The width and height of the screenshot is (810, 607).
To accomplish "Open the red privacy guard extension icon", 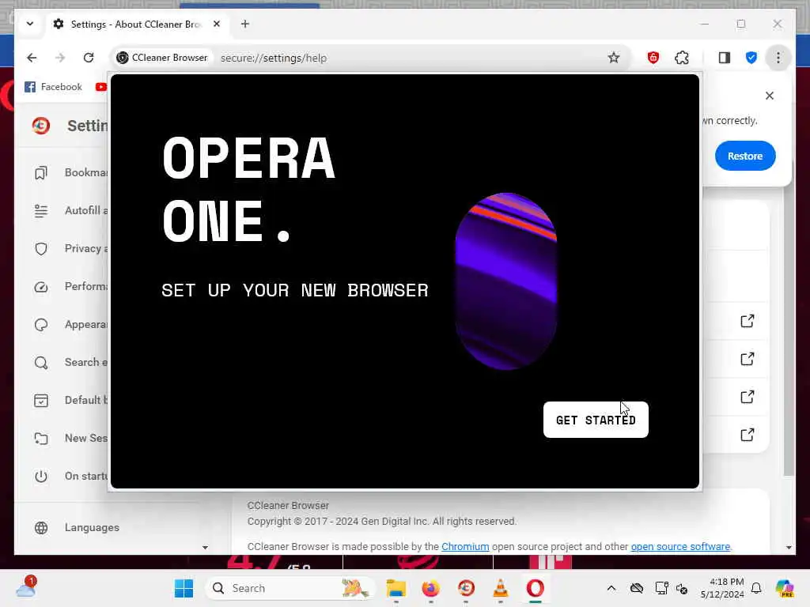I will point(653,58).
